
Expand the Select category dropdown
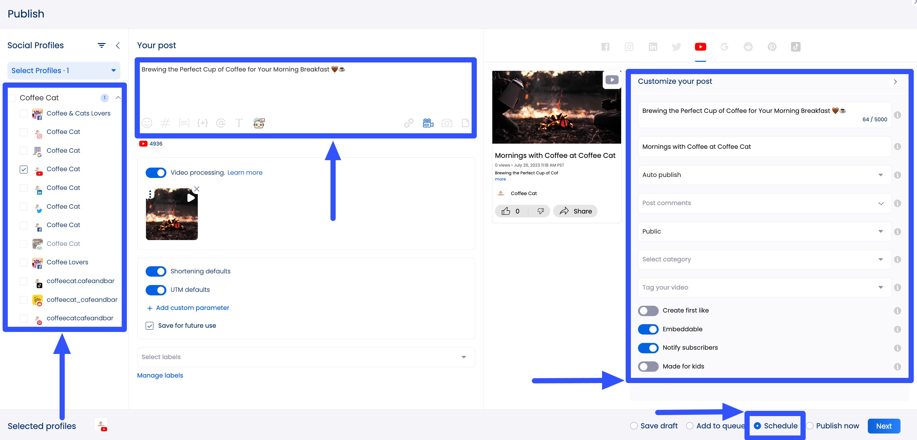click(764, 259)
